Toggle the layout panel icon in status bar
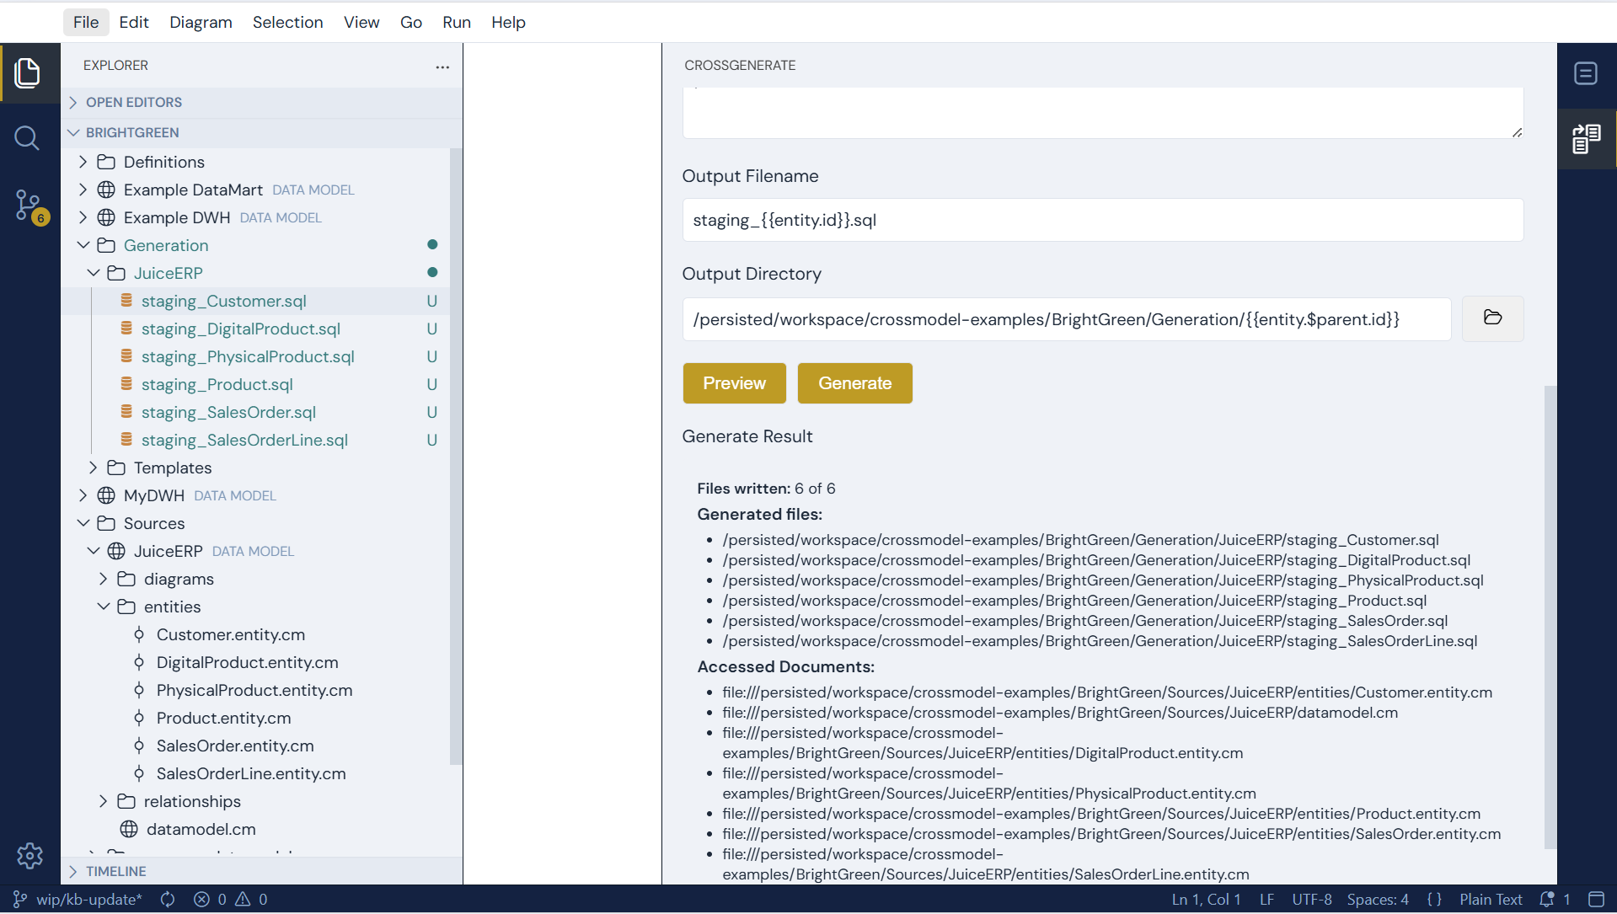 coord(1596,899)
